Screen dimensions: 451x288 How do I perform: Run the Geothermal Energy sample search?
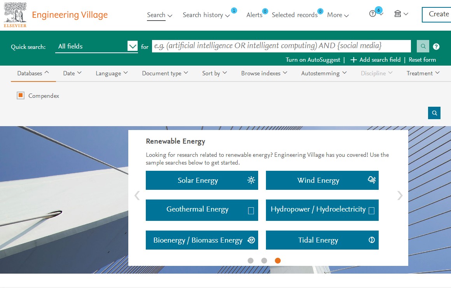[202, 210]
